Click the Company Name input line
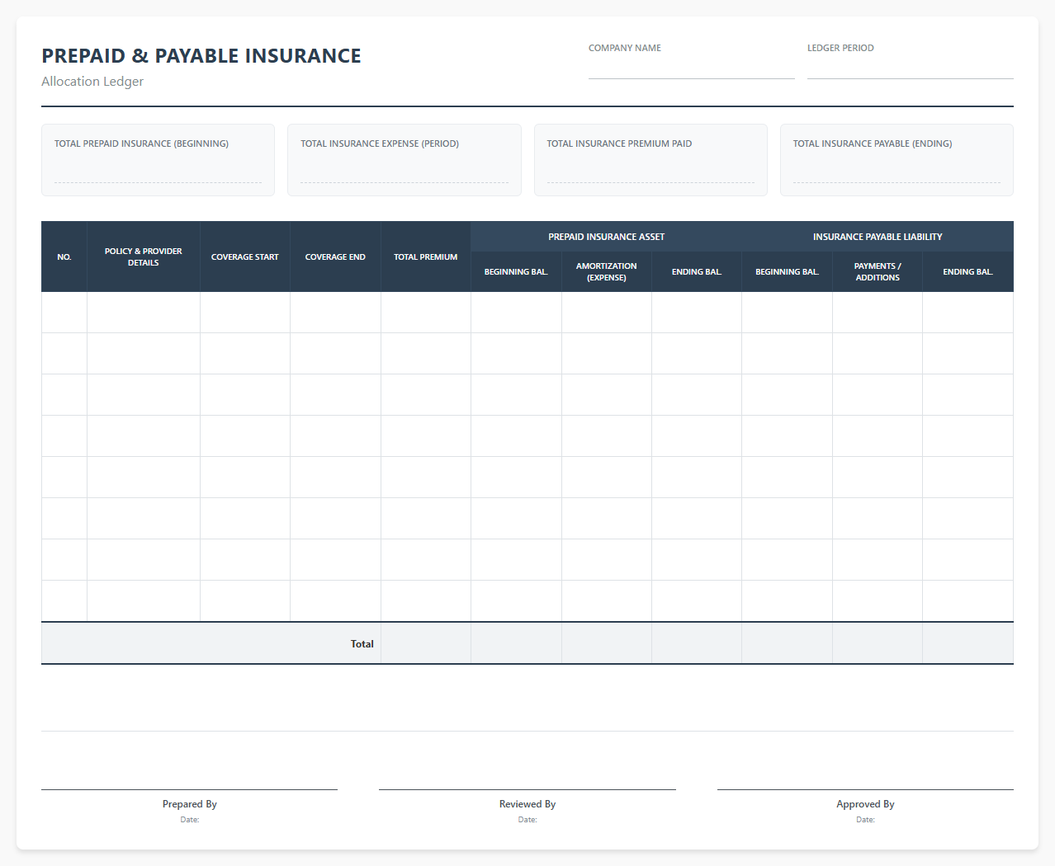This screenshot has width=1055, height=866. (x=691, y=68)
